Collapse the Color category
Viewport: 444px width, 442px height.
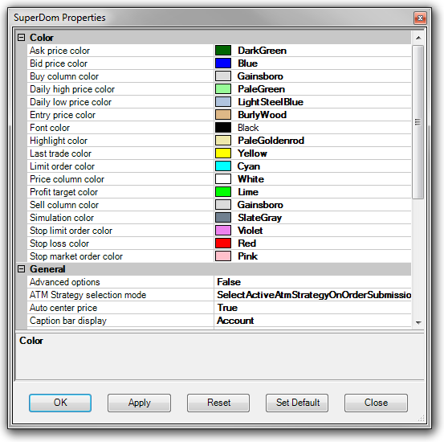(x=21, y=38)
